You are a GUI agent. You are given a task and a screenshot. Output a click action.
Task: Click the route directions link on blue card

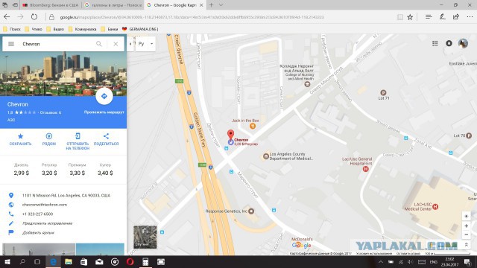104,112
